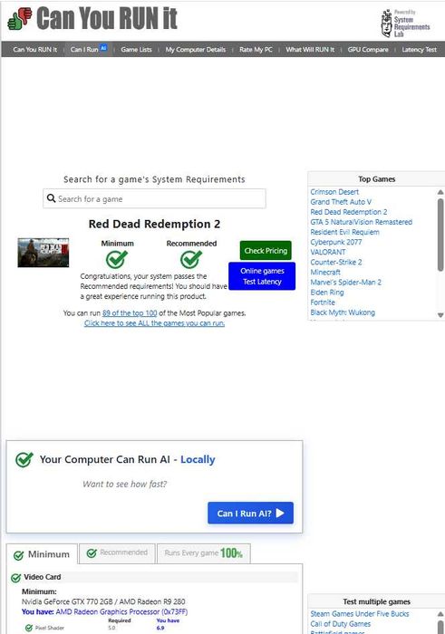This screenshot has height=634, width=445.
Task: Open Cyberpunk 2077 in Top Games
Action: point(335,242)
